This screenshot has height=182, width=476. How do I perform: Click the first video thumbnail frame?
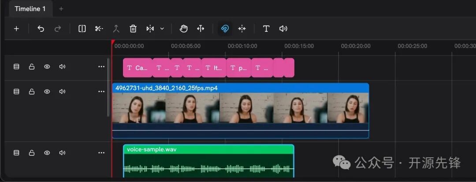pyautogui.click(x=139, y=108)
